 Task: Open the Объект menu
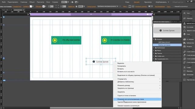[x=32, y=2]
